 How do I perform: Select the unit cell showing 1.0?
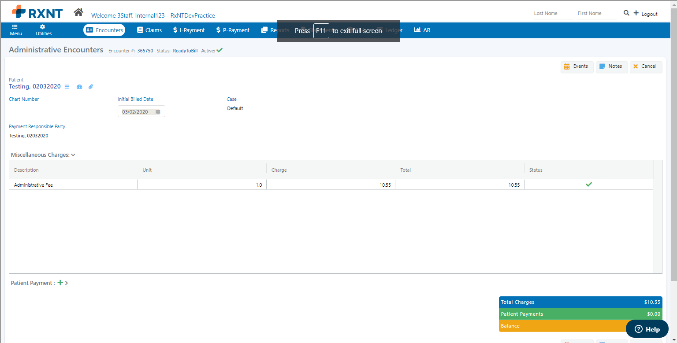[x=202, y=185]
